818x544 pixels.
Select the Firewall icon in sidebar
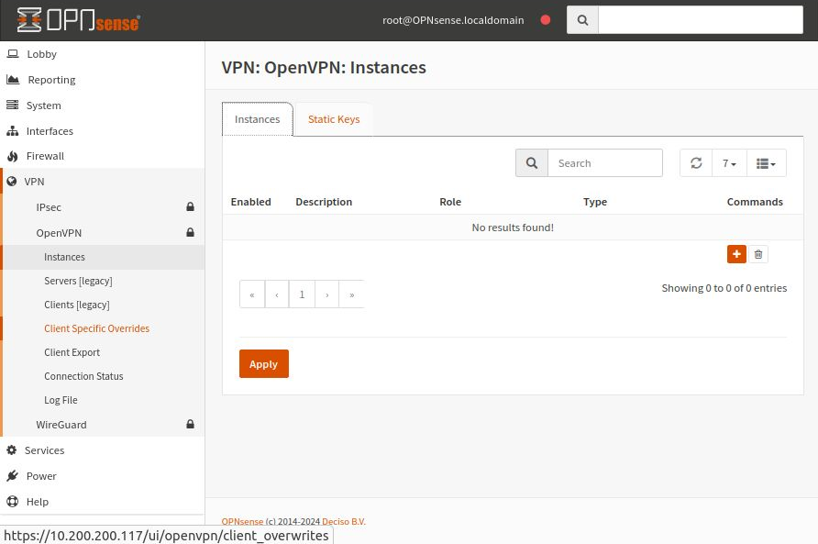13,156
